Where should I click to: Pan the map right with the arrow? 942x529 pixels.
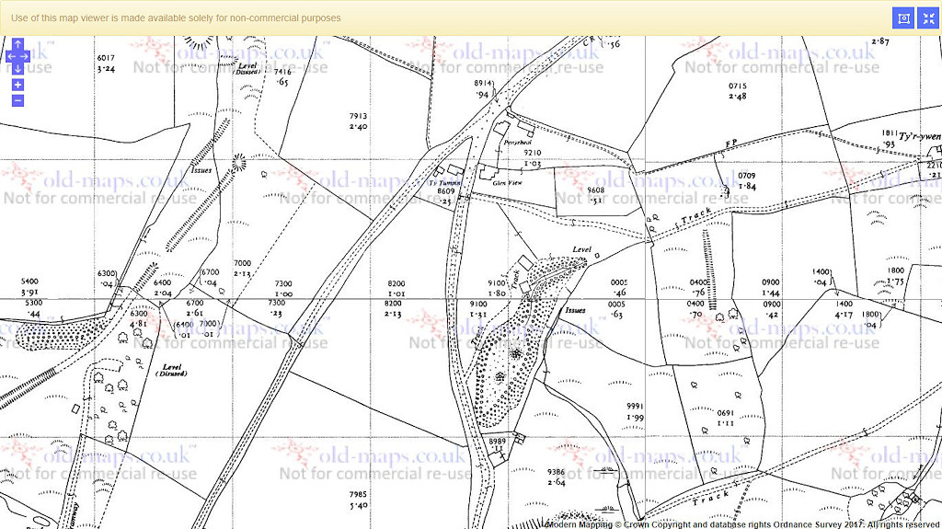point(25,56)
